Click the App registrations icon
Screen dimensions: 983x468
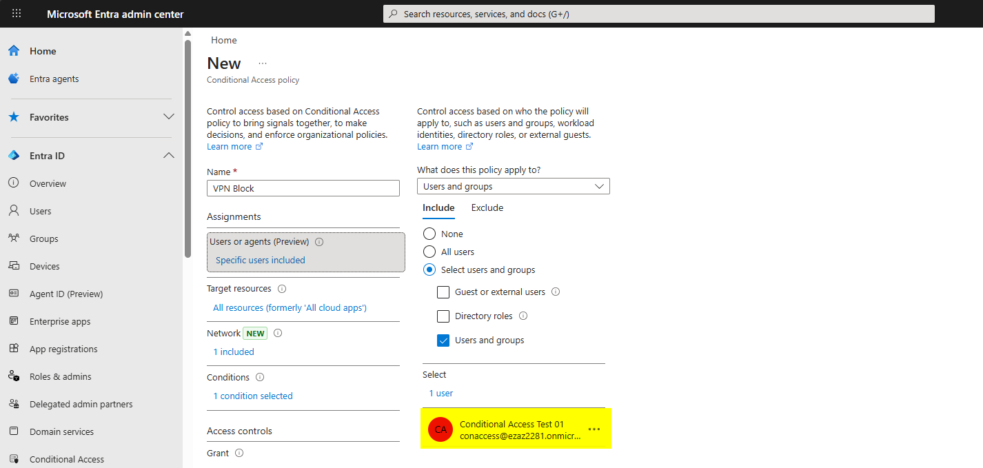14,349
